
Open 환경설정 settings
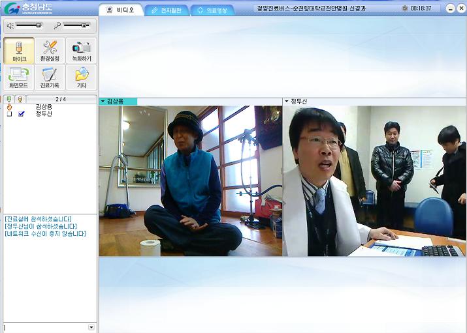(x=50, y=51)
